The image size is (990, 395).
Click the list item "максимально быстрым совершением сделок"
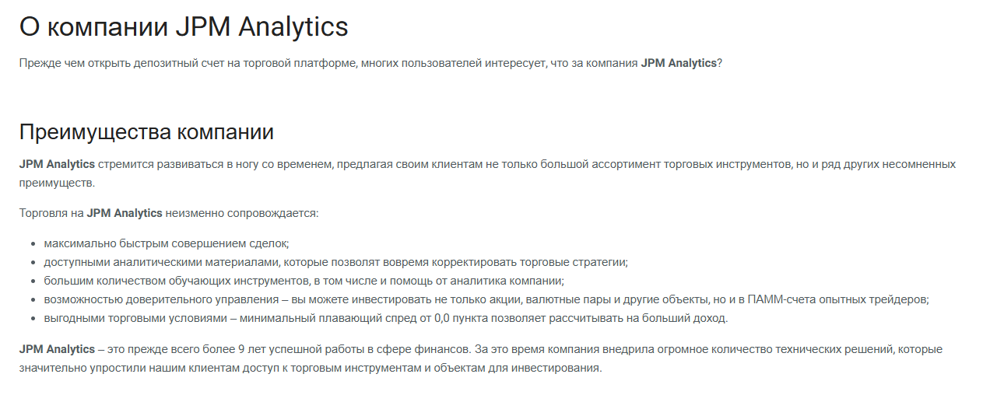coord(167,243)
